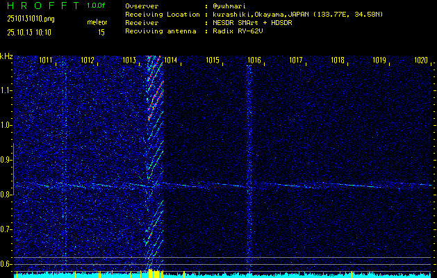This screenshot has width=437, height=278.
Task: Click the yellow intensity peak in bottom bar
Action: pos(151,274)
